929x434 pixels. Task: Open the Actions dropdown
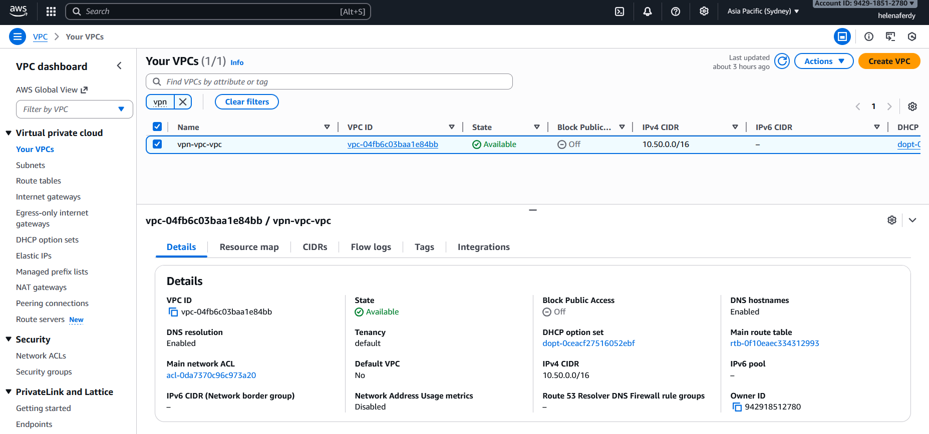click(823, 61)
